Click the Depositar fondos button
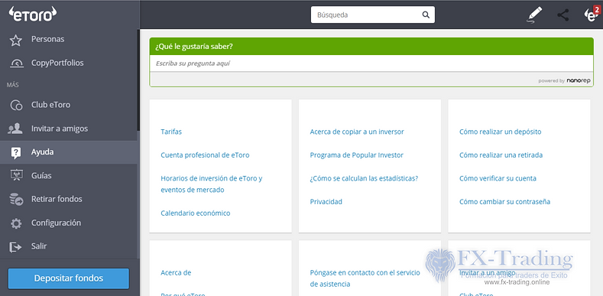This screenshot has height=296, width=603. [69, 278]
